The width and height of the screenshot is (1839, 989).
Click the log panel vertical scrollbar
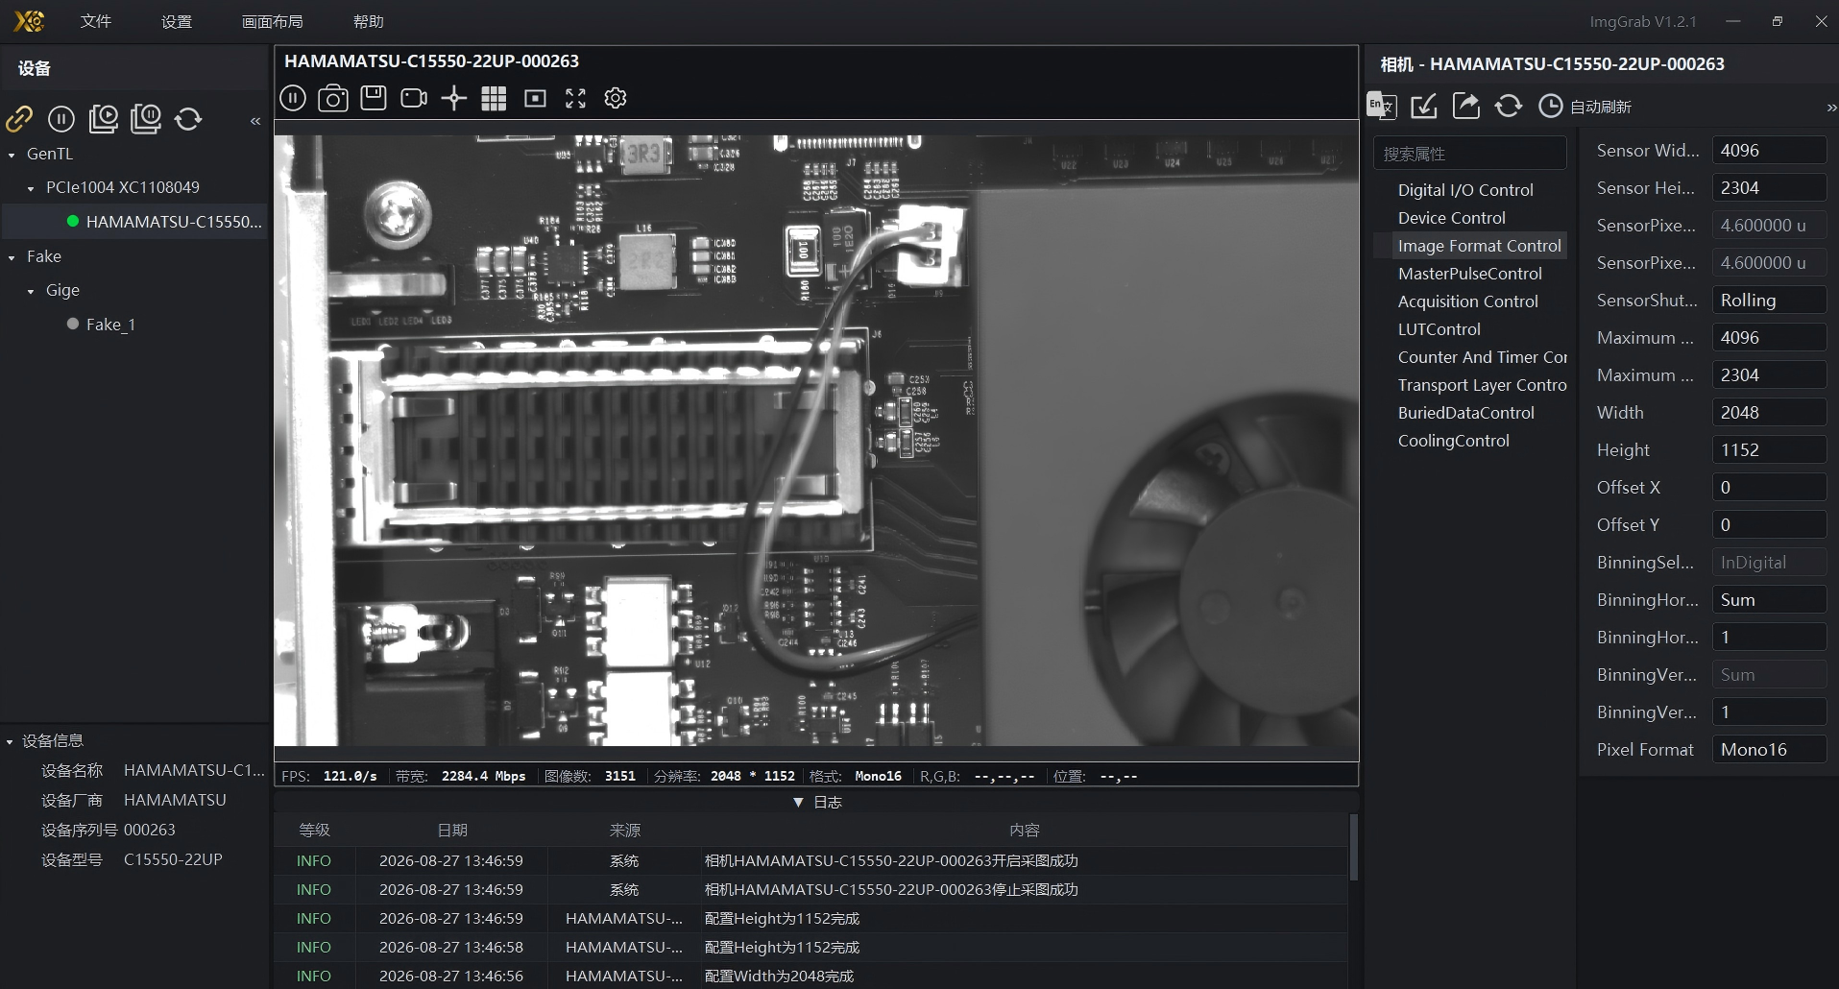click(1353, 847)
